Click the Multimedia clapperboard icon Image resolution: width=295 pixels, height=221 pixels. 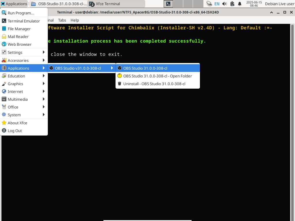pyautogui.click(x=4, y=99)
